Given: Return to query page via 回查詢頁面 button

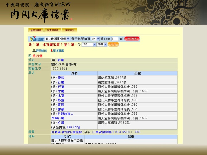Looking at the screenshot, I should coord(53,30).
